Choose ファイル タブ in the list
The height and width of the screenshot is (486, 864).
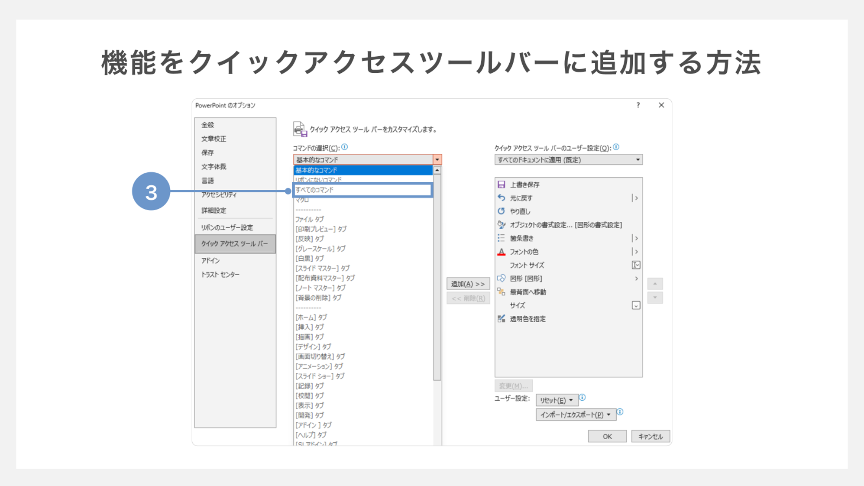tap(363, 219)
